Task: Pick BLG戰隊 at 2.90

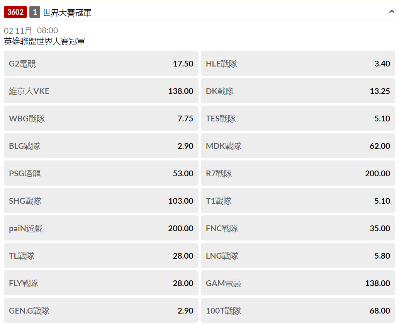Action: 101,146
